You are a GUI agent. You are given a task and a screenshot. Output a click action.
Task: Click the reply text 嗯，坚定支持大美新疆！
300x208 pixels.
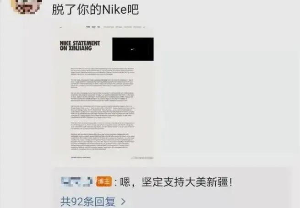coord(176,182)
